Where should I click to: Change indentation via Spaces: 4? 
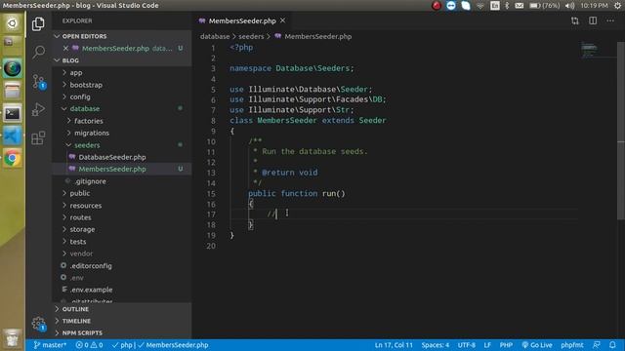click(436, 345)
